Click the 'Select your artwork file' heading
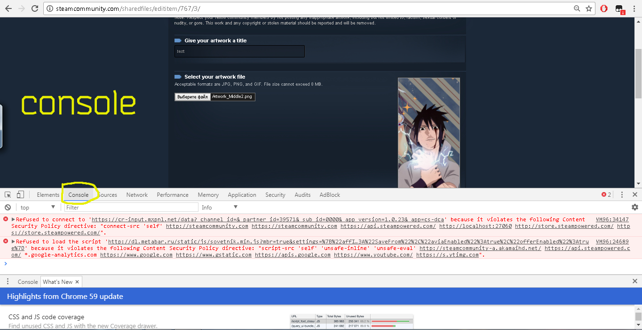642x330 pixels. (214, 77)
